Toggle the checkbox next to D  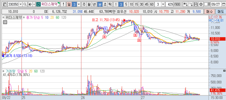206,5
